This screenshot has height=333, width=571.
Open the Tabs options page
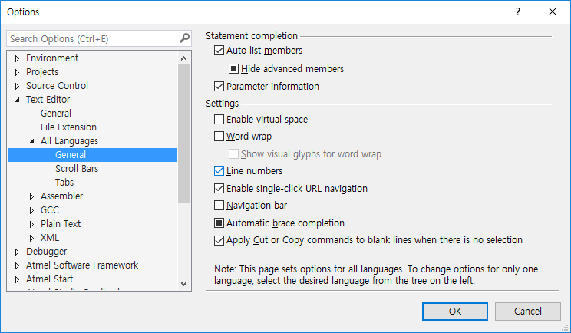coord(64,183)
